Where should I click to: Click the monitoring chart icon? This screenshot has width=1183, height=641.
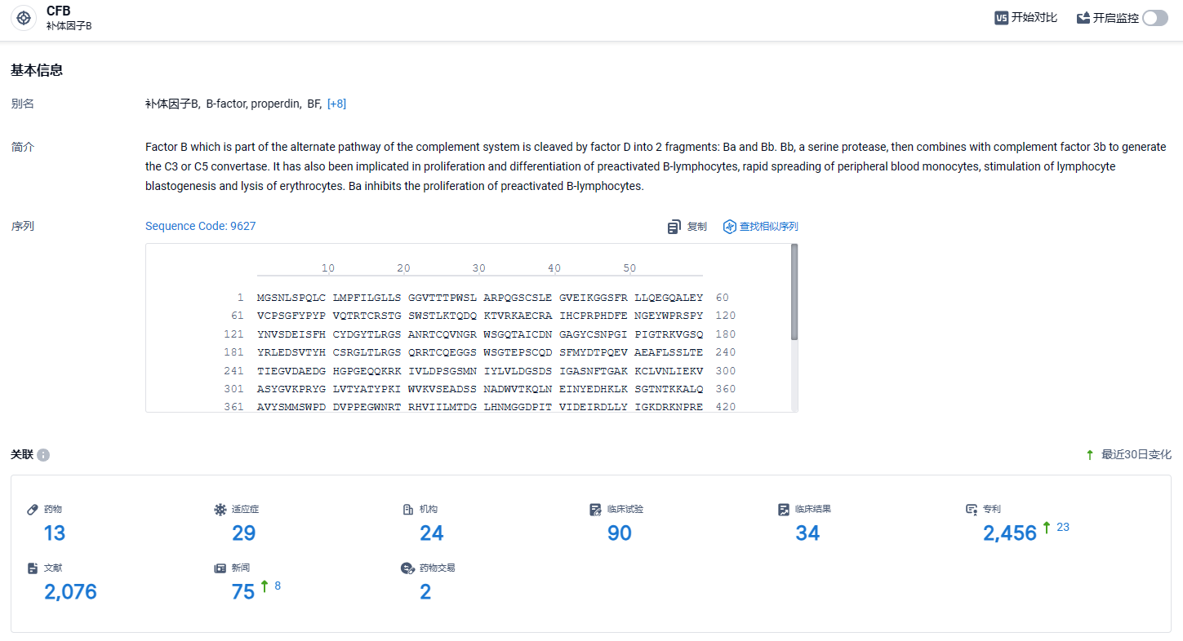1083,18
